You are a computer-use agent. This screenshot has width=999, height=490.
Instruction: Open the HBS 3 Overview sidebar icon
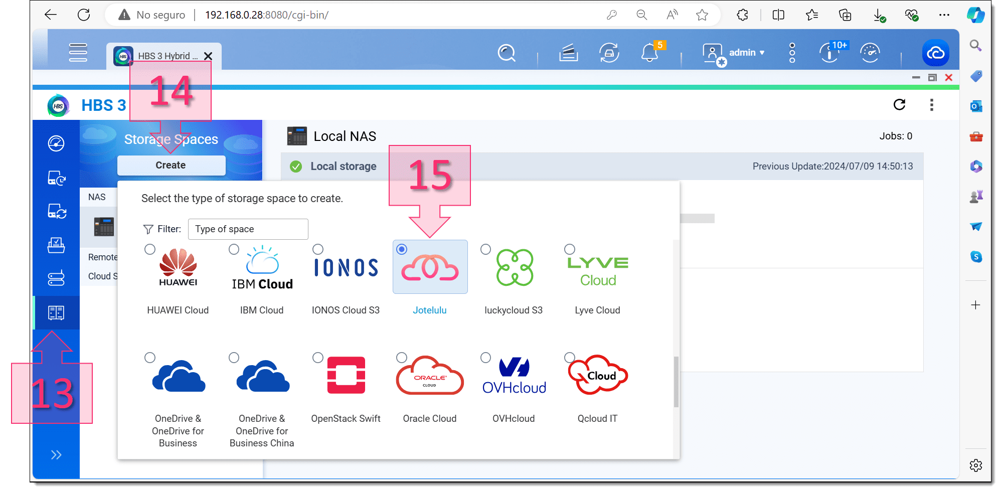pos(56,143)
